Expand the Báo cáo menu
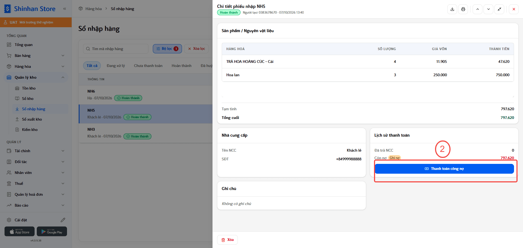This screenshot has width=523, height=248. tap(36, 205)
